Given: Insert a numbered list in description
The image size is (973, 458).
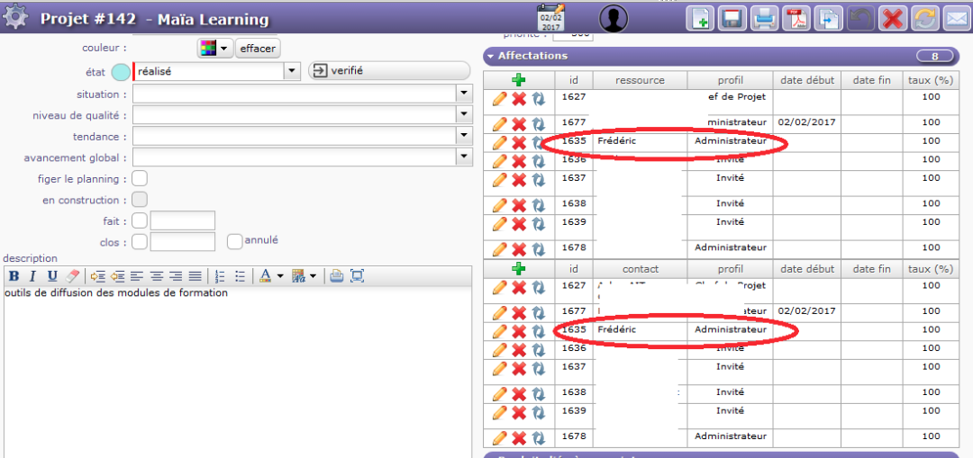Looking at the screenshot, I should click(x=220, y=276).
